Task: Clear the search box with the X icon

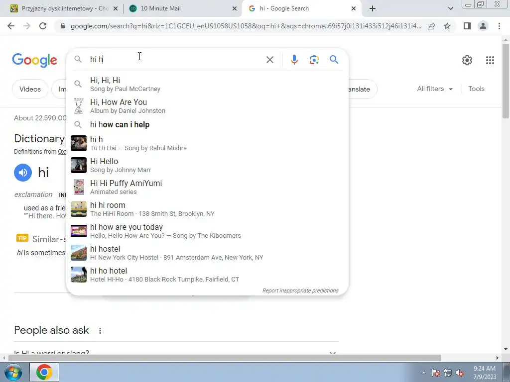Action: tap(269, 60)
